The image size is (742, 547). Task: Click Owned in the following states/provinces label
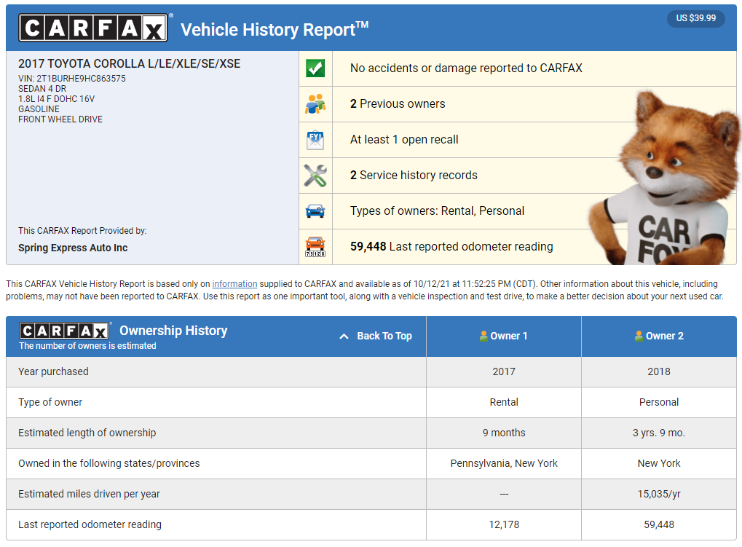coord(108,463)
